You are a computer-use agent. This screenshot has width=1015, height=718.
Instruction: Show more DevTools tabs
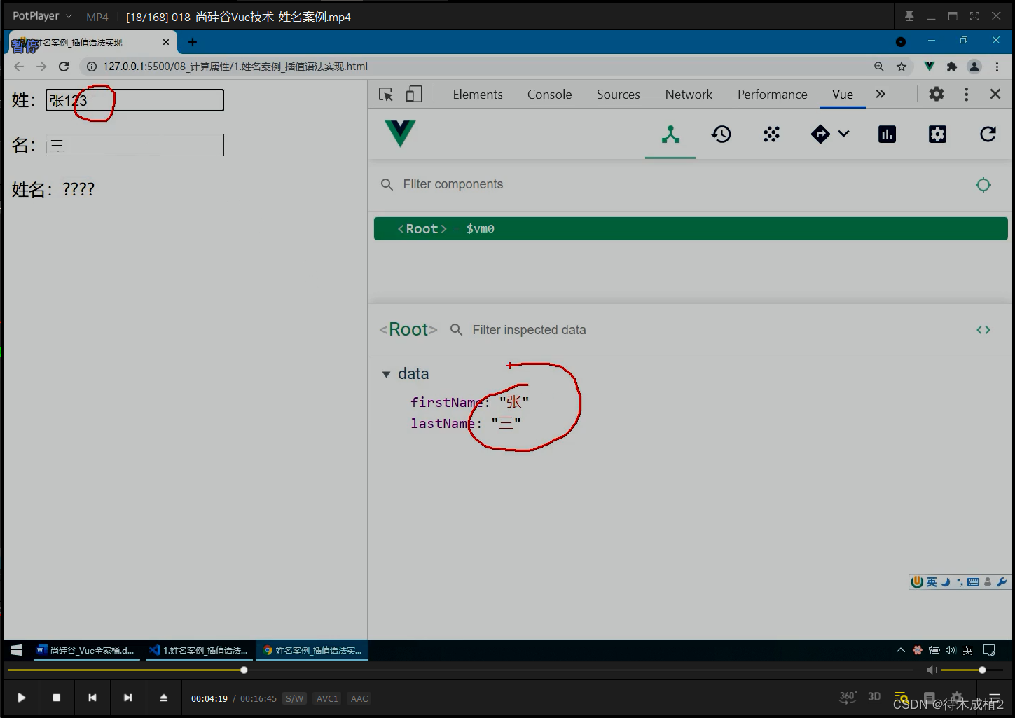(881, 94)
